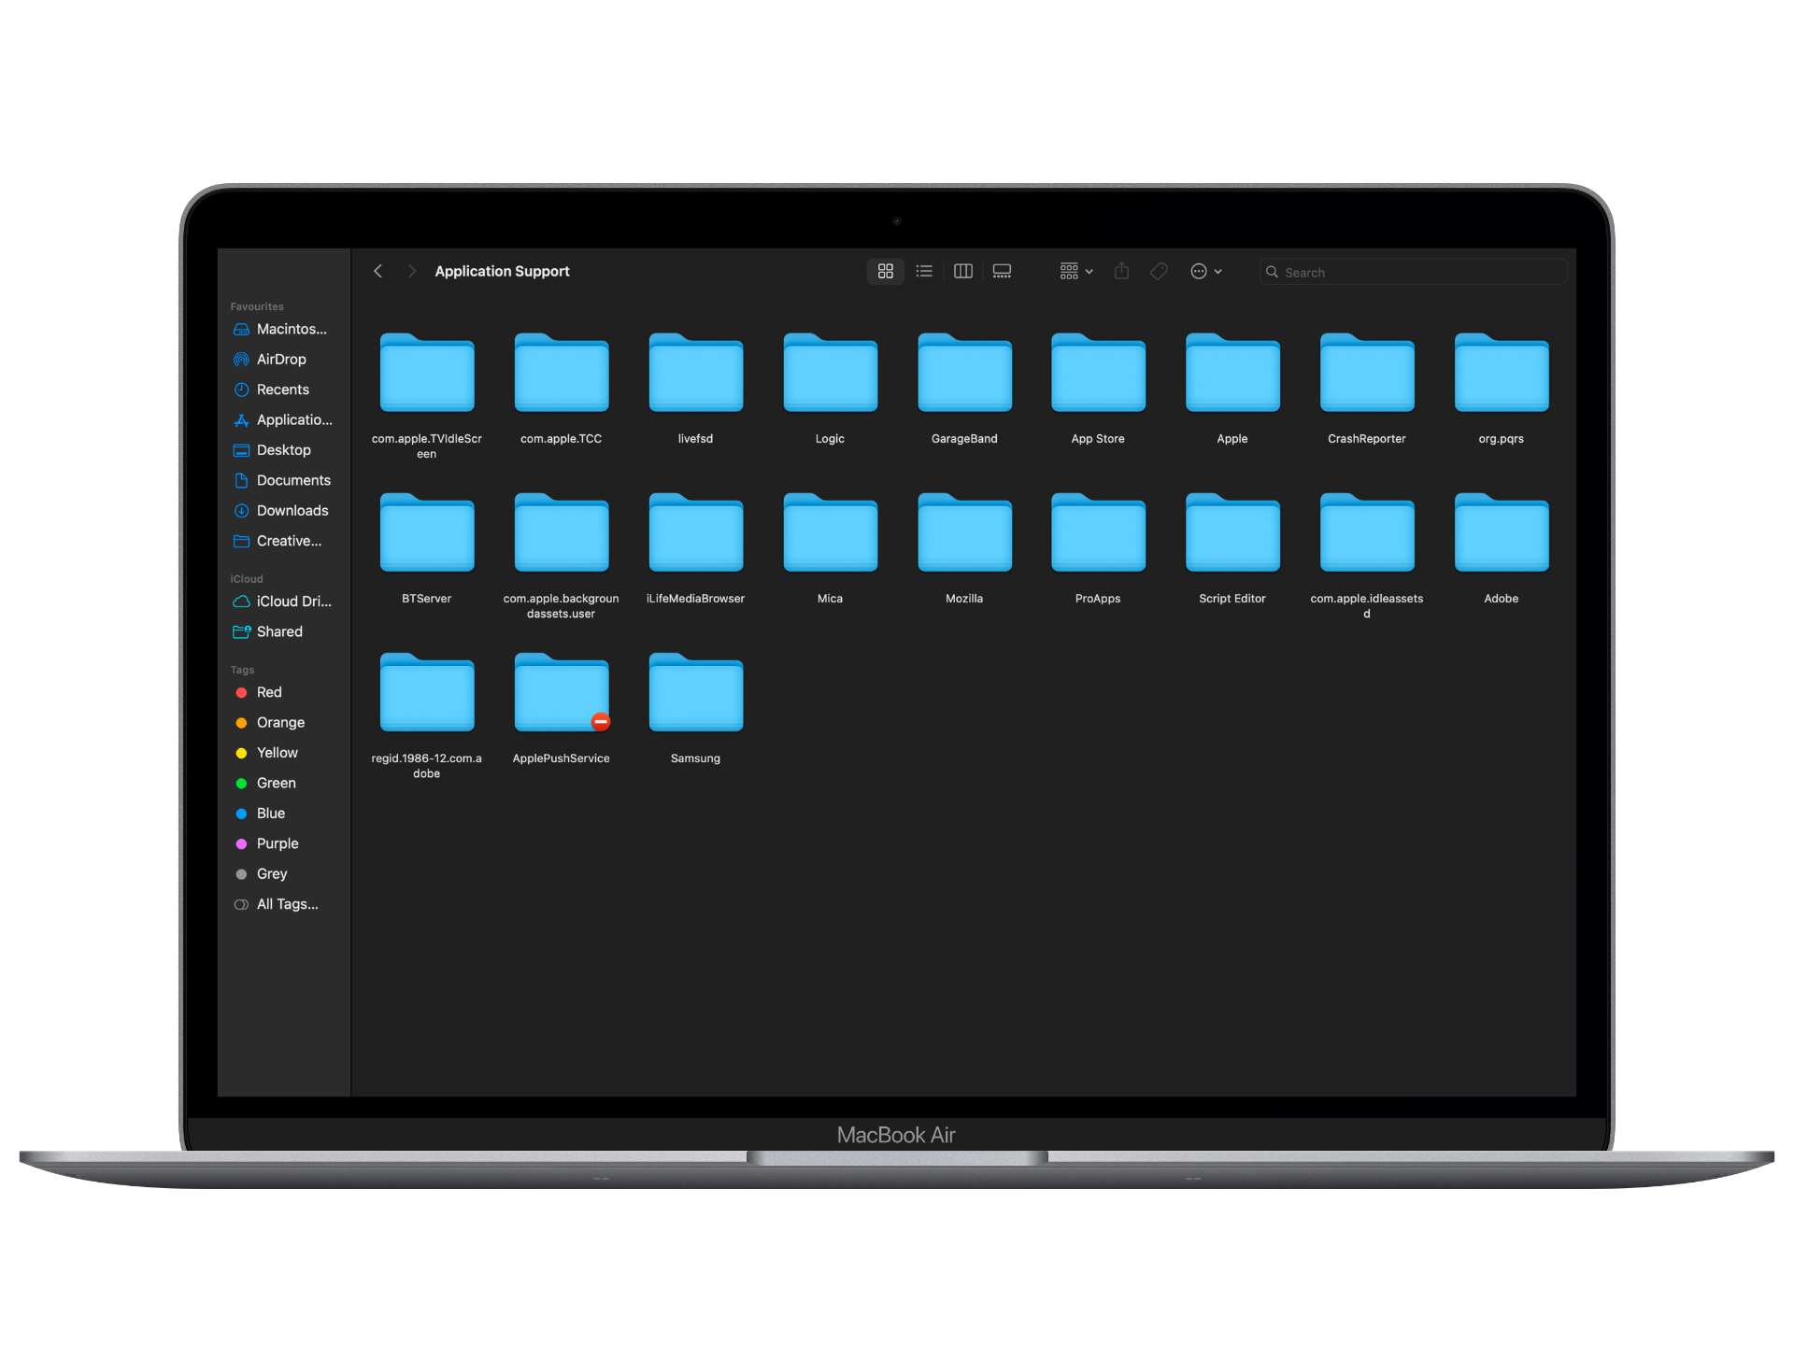Click the Edit Tags icon
The width and height of the screenshot is (1794, 1345).
[x=1159, y=271]
